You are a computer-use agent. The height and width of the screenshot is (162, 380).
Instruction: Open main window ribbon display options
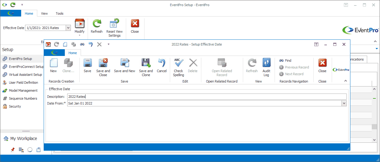[346, 5]
